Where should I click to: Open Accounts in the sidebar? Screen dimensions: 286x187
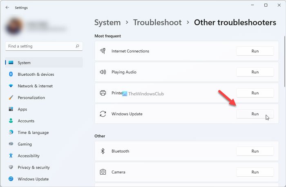[x=26, y=121]
